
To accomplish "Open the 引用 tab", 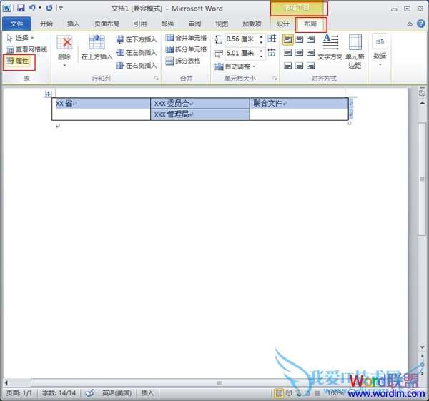I will click(140, 24).
